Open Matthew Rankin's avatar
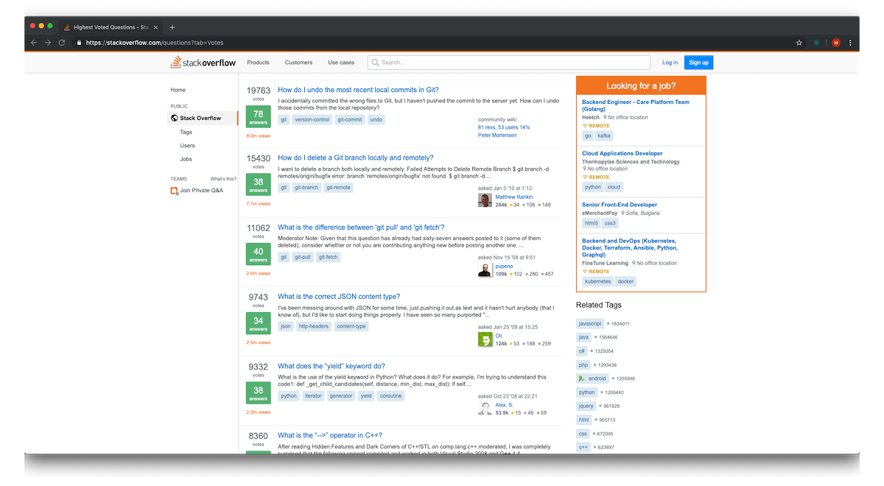Image resolution: width=884 pixels, height=486 pixels. click(x=485, y=200)
